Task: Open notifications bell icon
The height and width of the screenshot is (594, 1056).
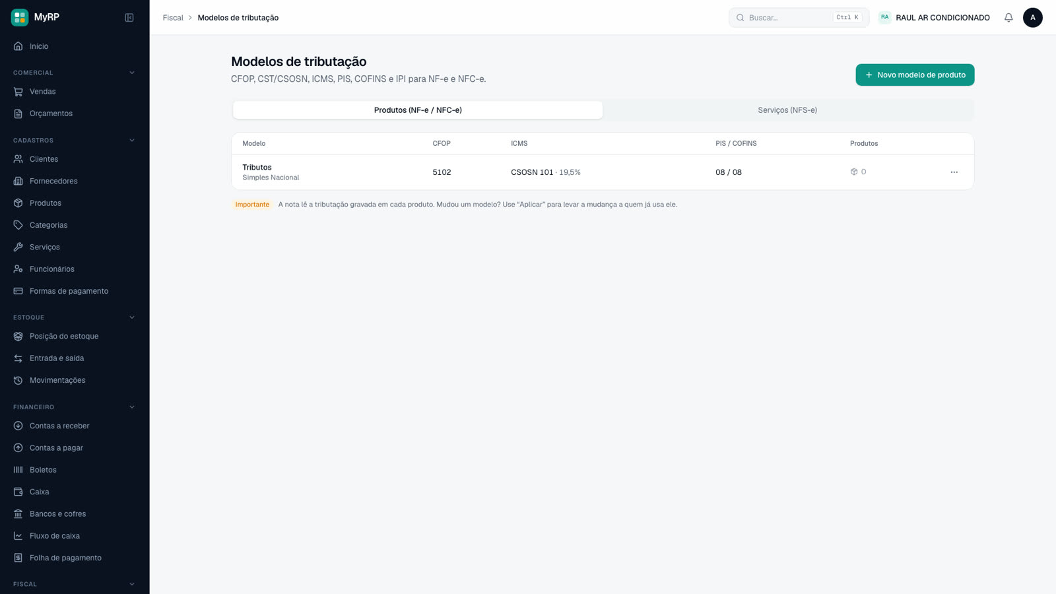Action: point(1008,18)
